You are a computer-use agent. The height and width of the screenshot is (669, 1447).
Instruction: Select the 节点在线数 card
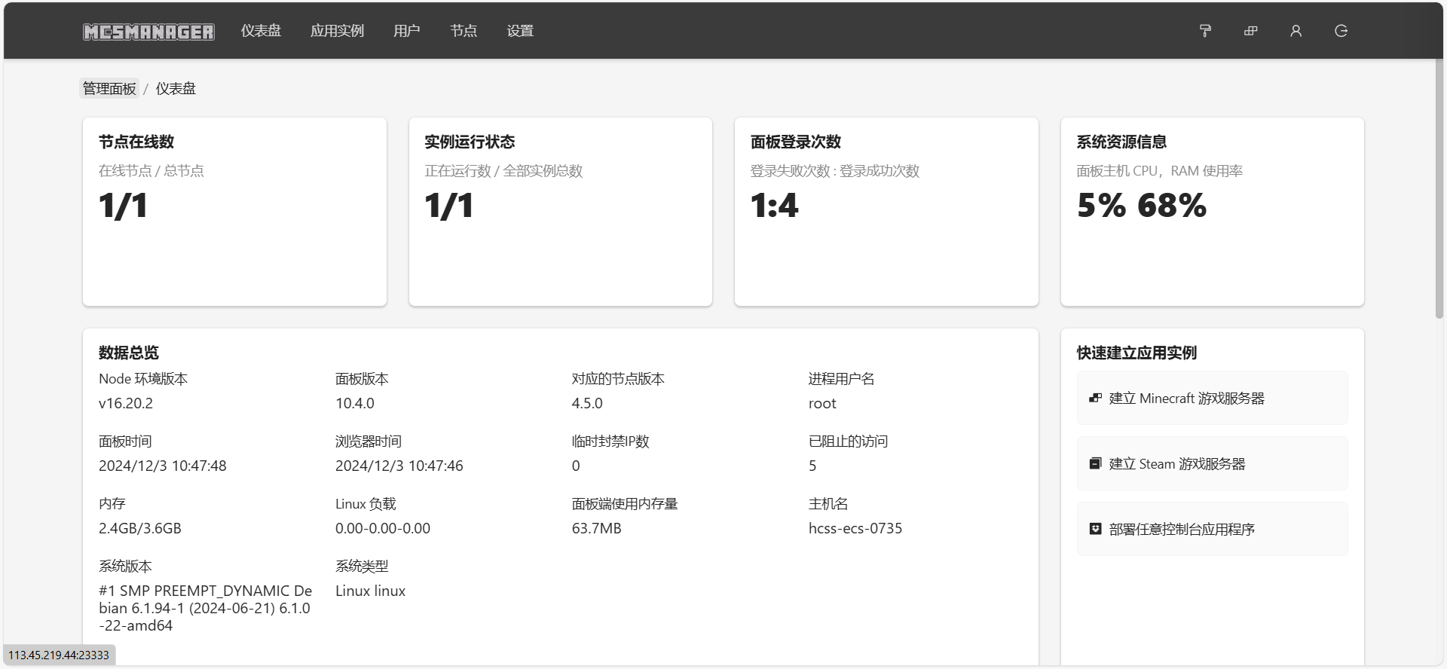[x=234, y=212]
